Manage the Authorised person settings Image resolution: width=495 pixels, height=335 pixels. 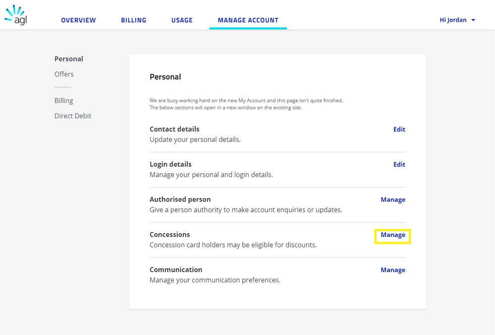tap(393, 199)
